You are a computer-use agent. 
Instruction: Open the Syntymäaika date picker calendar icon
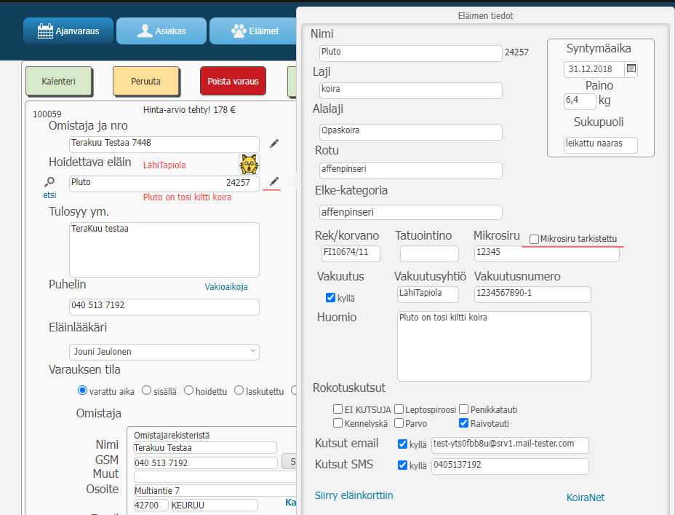[631, 68]
